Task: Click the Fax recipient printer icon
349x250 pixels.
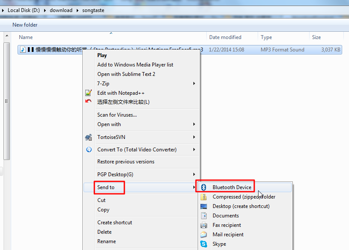Action: coord(204,225)
